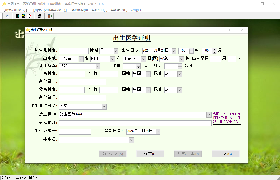The image size is (280, 180).
Task: Click the 家庭地址 address field
Action: [135, 123]
